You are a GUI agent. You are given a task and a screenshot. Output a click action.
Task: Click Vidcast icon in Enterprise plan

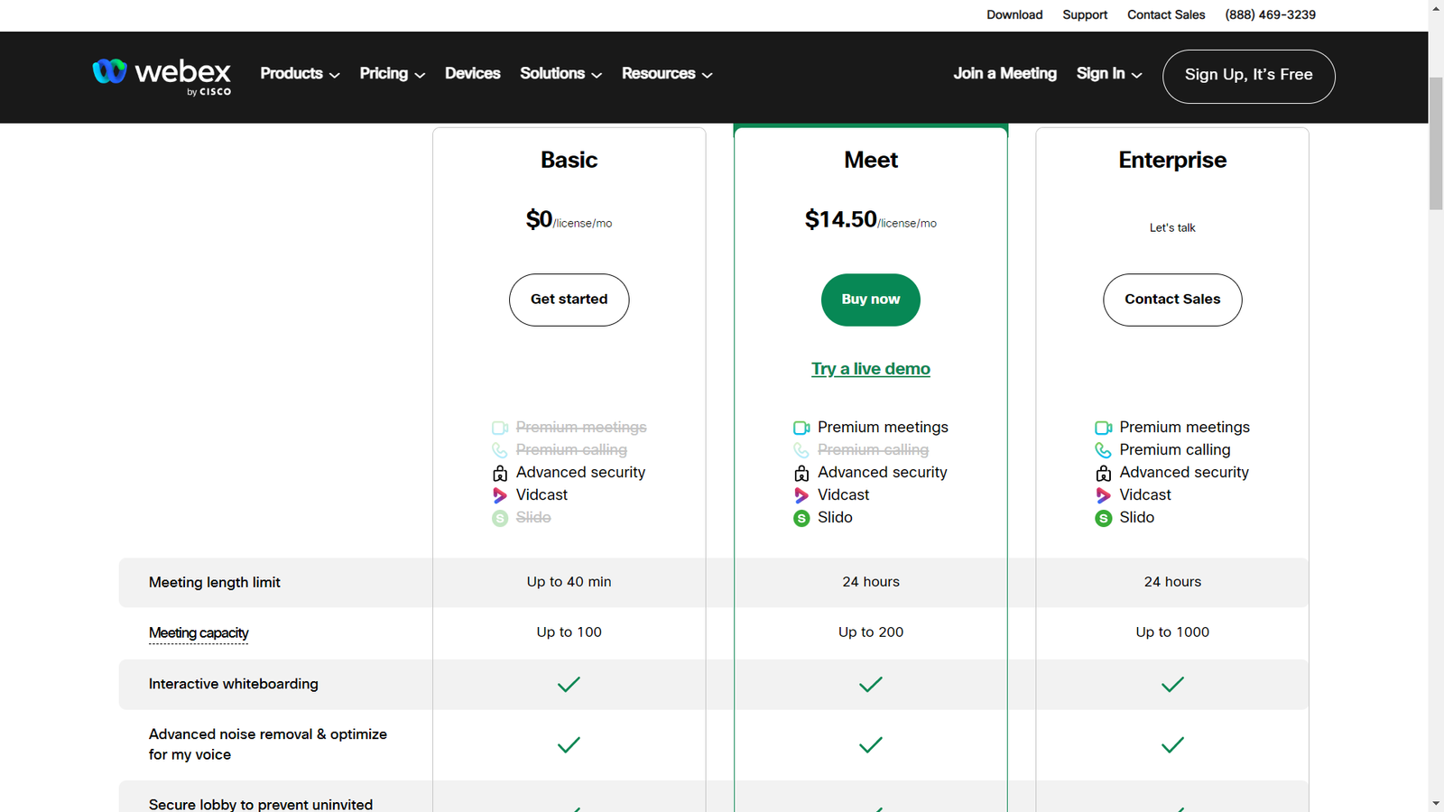(1103, 495)
